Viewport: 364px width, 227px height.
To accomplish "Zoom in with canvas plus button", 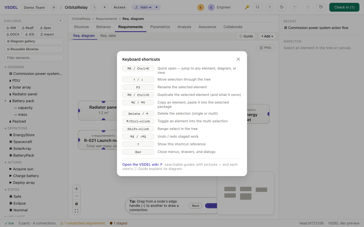I will coord(76,189).
